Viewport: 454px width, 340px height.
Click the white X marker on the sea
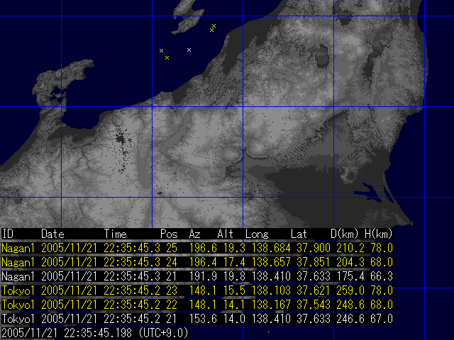tap(189, 50)
